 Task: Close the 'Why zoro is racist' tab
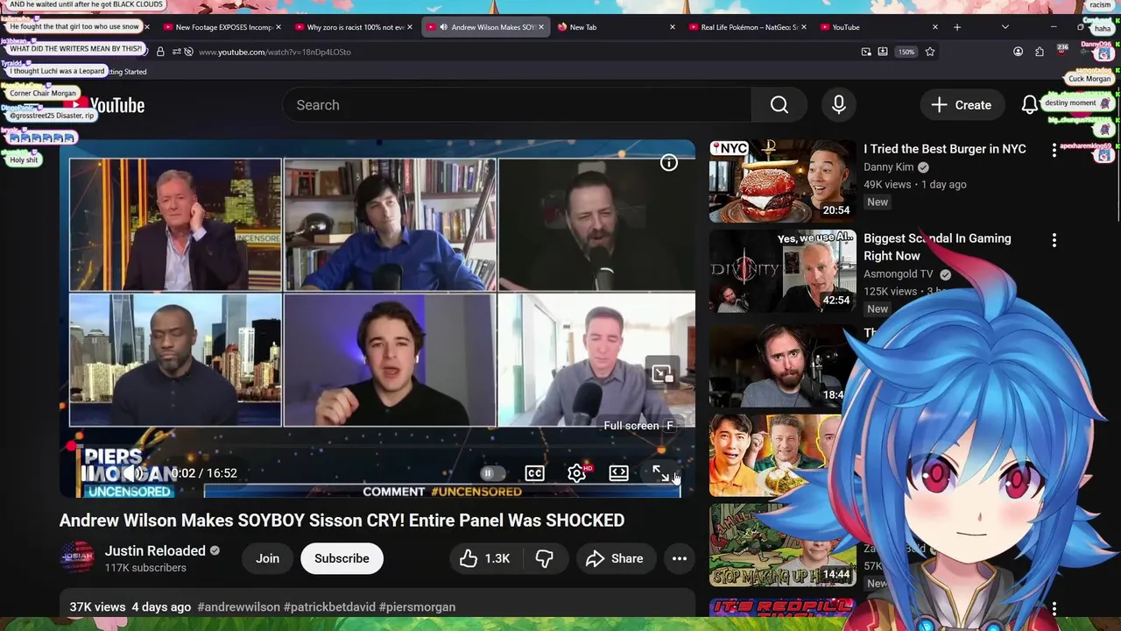tap(410, 27)
